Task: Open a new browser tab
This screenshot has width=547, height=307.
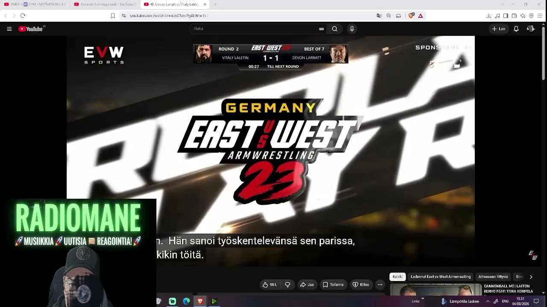Action: point(215,4)
